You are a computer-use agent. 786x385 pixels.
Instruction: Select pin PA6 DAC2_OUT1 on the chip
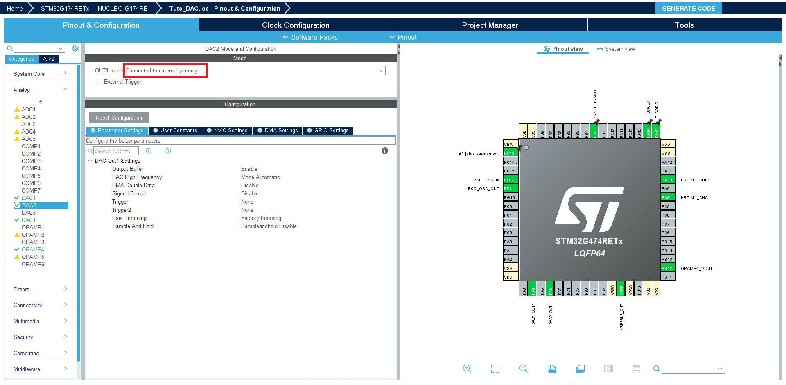(x=550, y=288)
